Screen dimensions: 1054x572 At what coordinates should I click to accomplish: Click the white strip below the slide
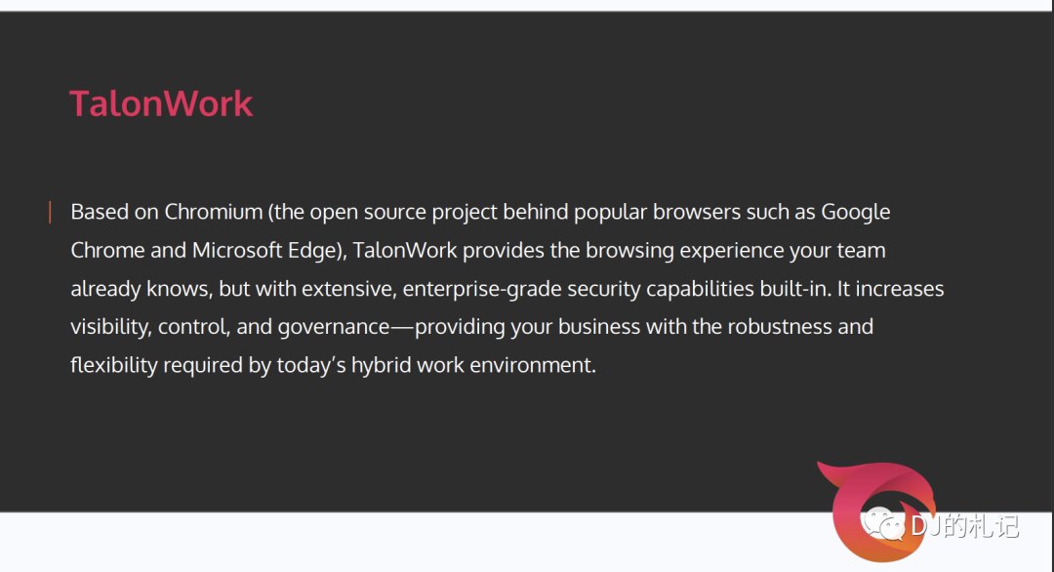[x=403, y=542]
